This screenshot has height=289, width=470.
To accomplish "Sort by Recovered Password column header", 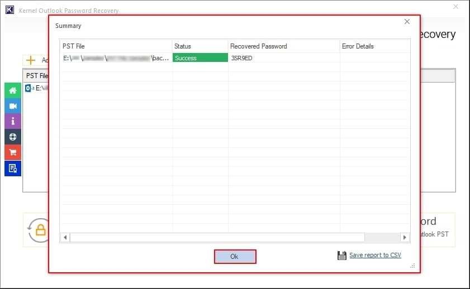I will [x=284, y=46].
